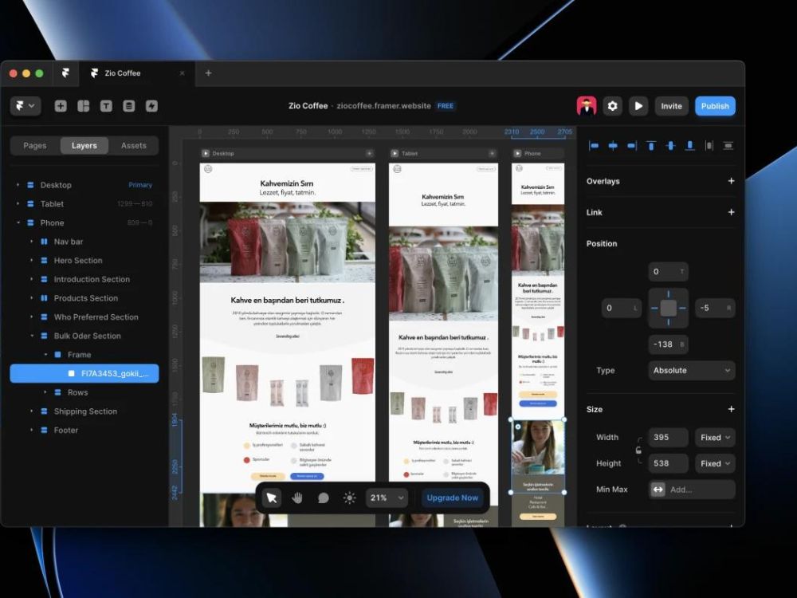Screen dimensions: 797x598
Task: Click the Publish button
Action: [715, 106]
